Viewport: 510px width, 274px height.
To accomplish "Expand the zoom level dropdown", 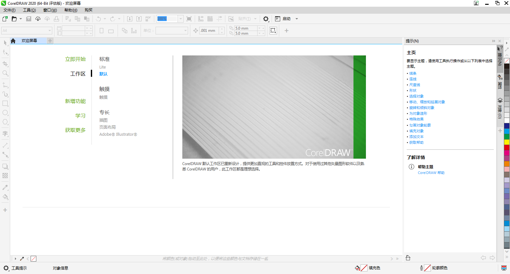I will (181, 19).
